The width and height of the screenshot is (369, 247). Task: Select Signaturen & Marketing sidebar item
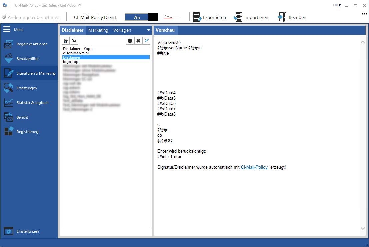point(29,73)
